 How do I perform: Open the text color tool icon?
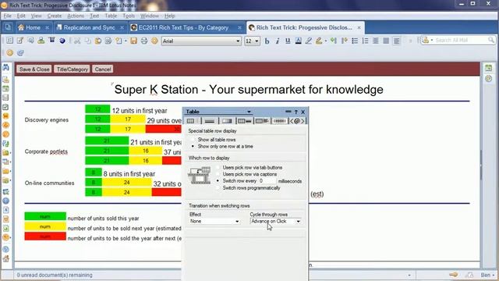point(298,41)
